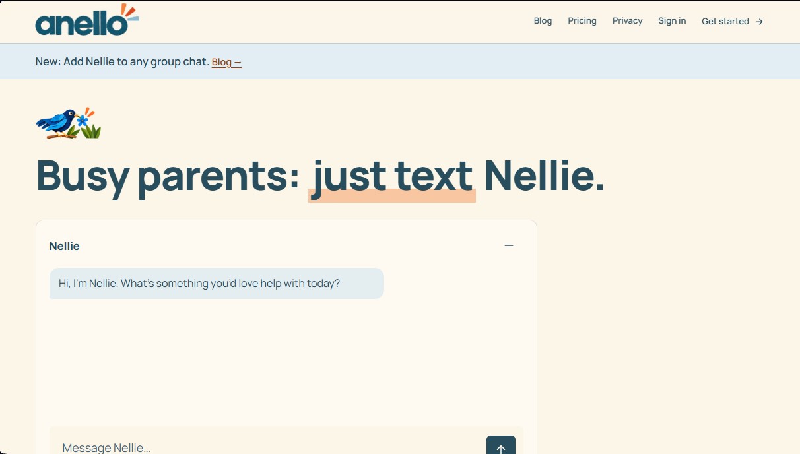Screen dimensions: 800x454
Task: Go to the Privacy page
Action: [x=627, y=21]
